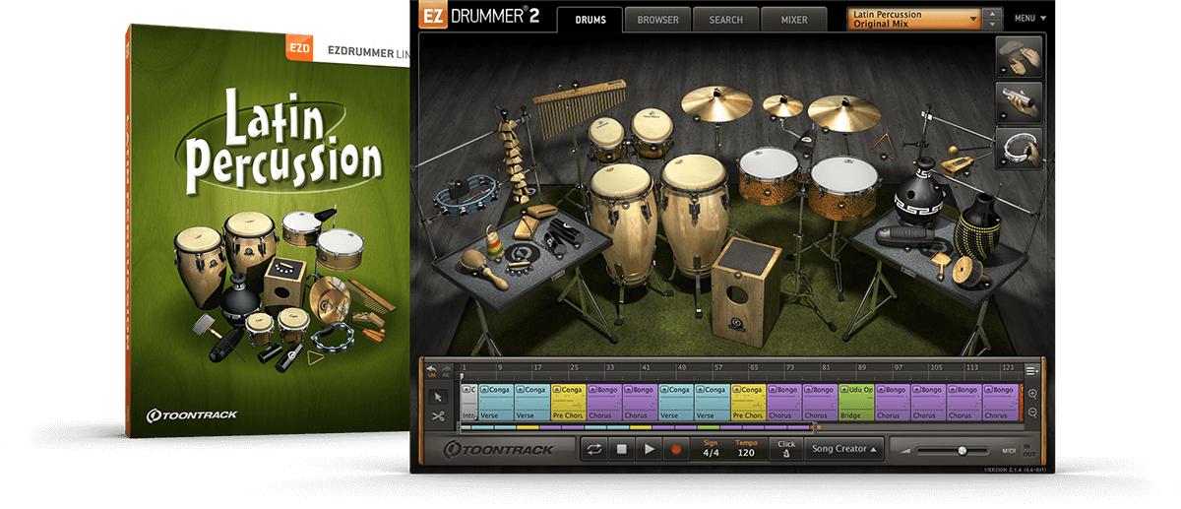Image resolution: width=1181 pixels, height=509 pixels.
Task: Expand the tambourine thumbnail options
Action: tap(1003, 162)
